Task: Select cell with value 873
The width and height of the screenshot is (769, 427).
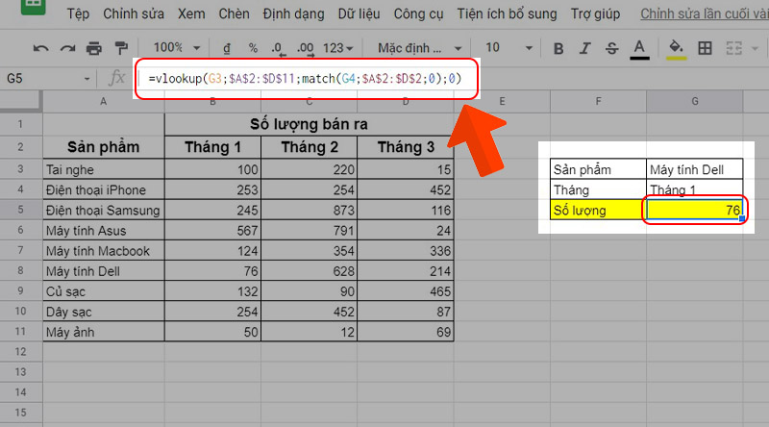Action: [309, 210]
